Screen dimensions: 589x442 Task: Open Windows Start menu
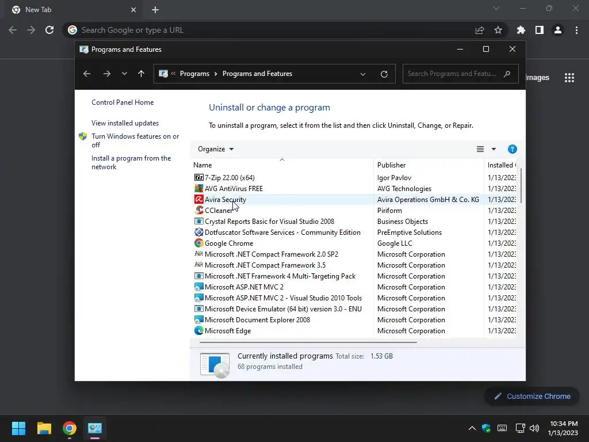[18, 428]
